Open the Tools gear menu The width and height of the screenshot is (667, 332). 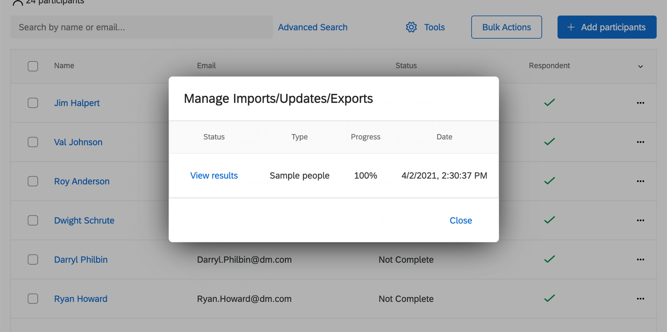425,27
